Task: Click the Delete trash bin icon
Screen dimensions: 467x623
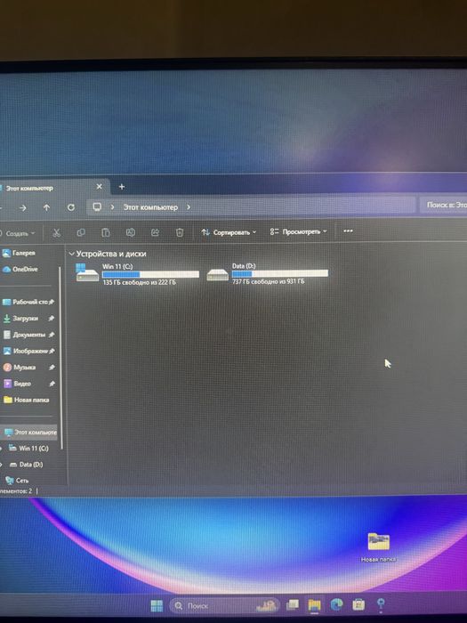Action: [x=180, y=232]
